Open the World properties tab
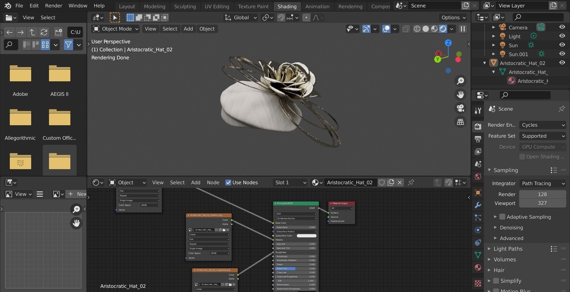This screenshot has height=292, width=570. pos(478,177)
